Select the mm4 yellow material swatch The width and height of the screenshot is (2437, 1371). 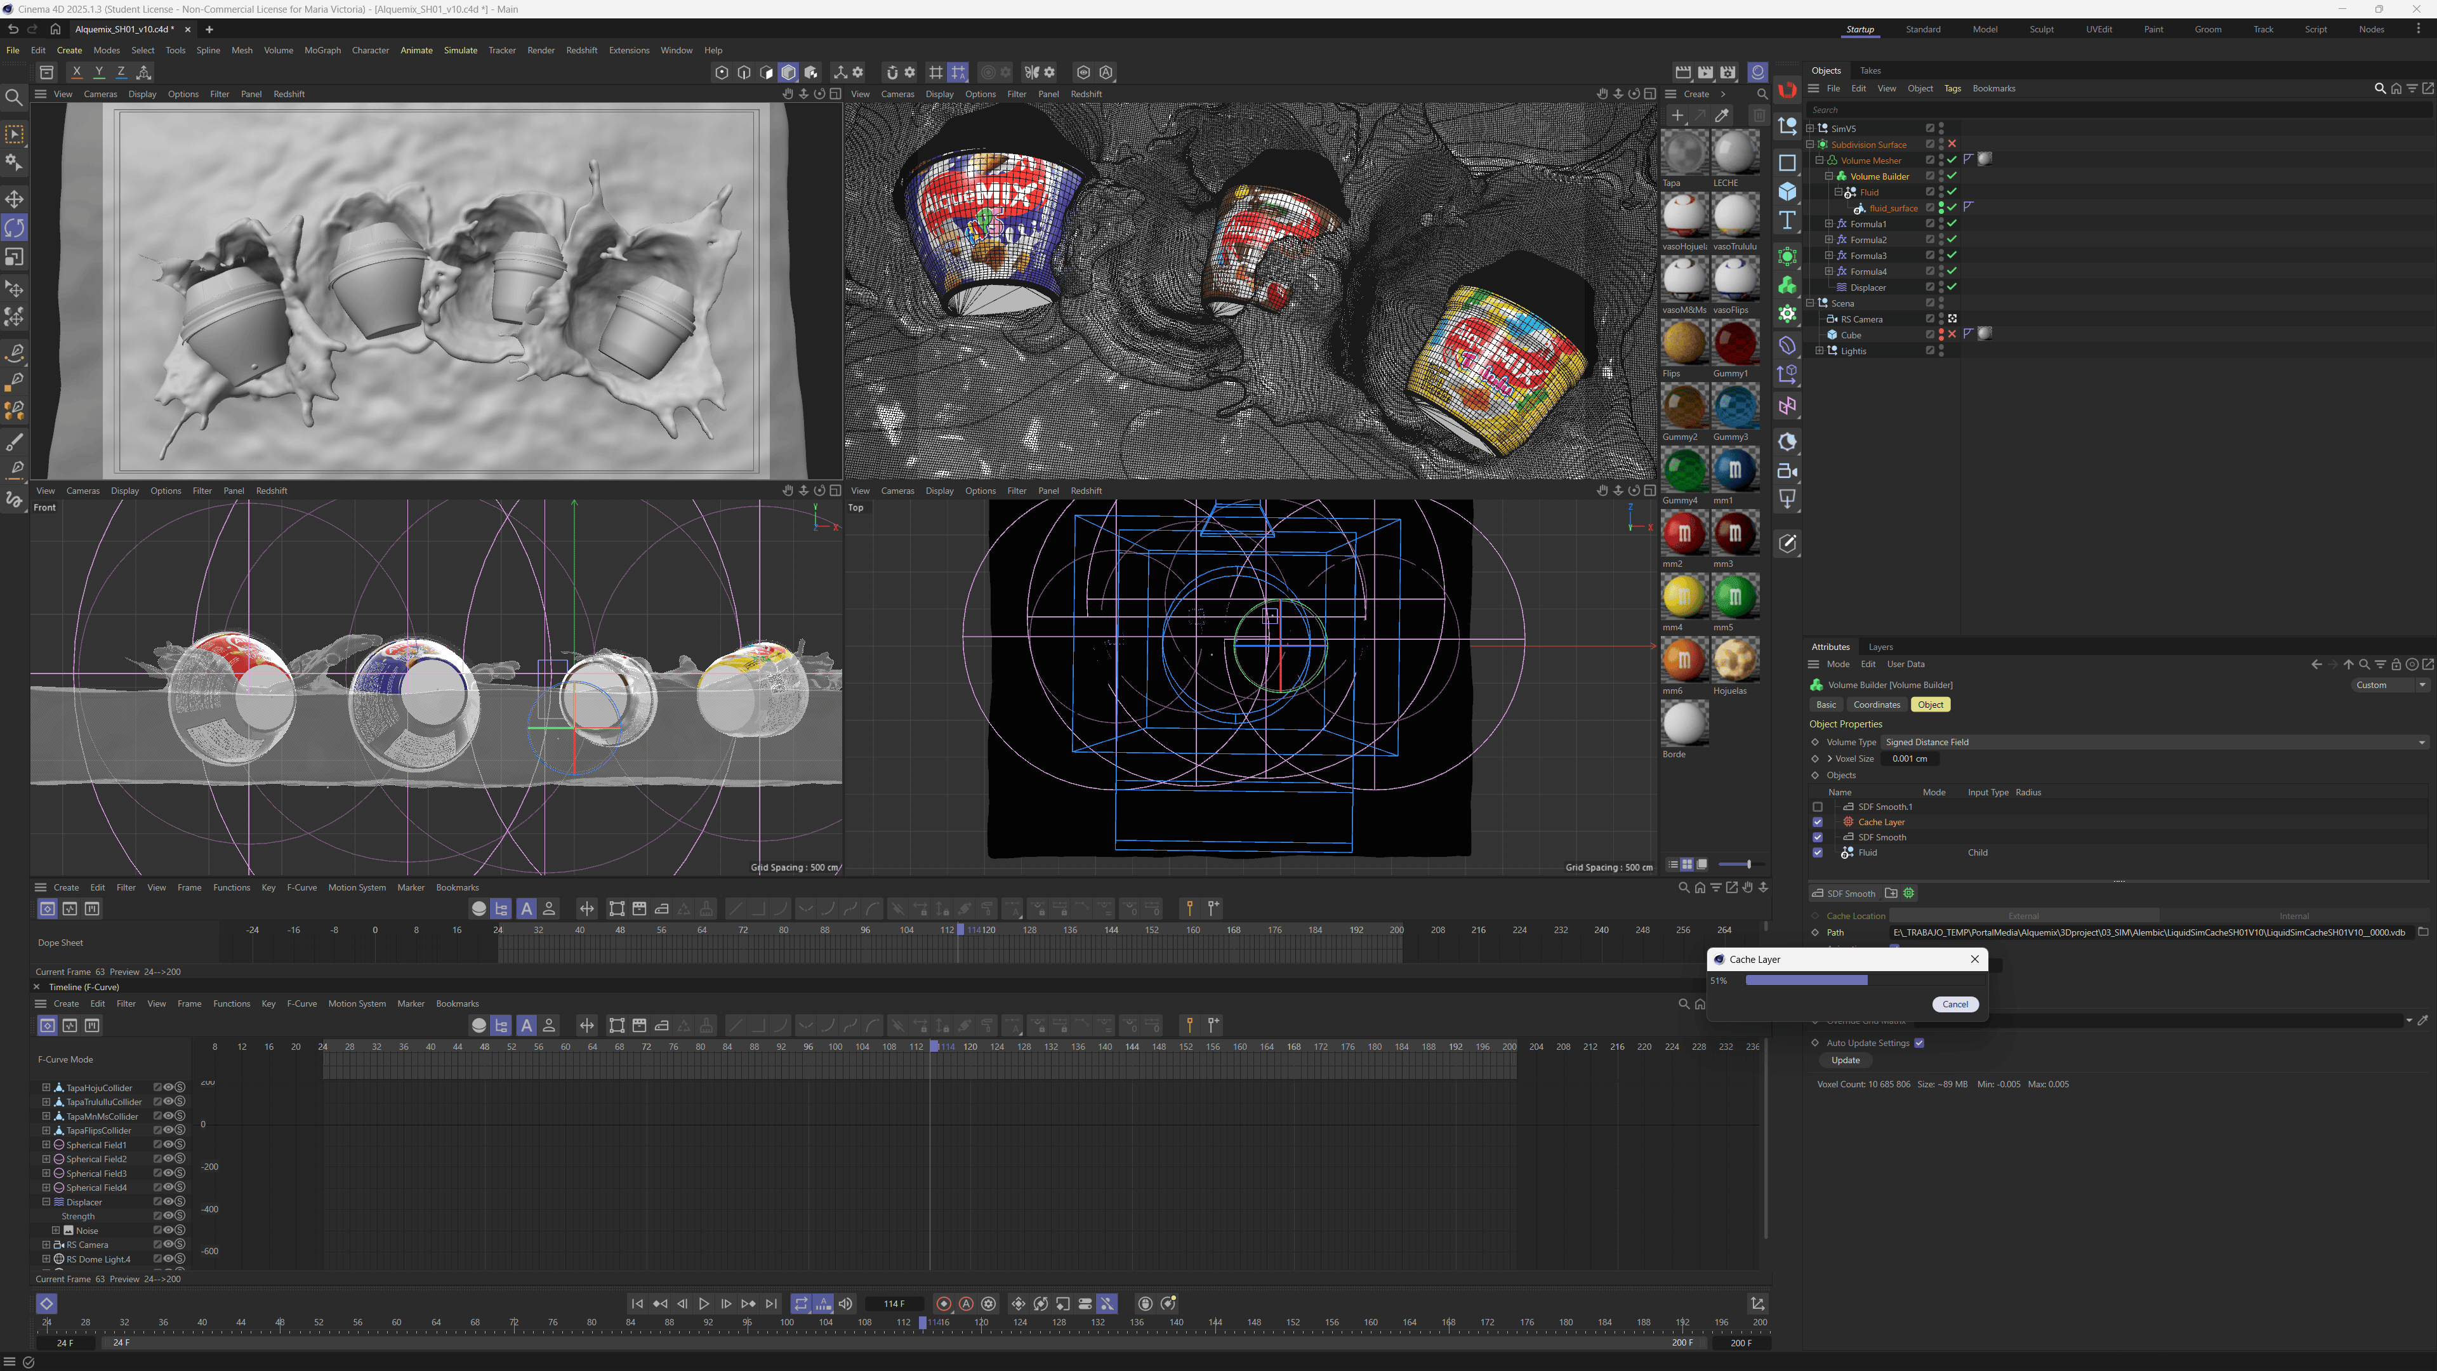1684,597
